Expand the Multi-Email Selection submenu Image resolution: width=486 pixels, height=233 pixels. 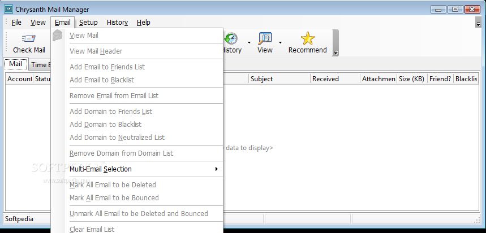click(137, 169)
